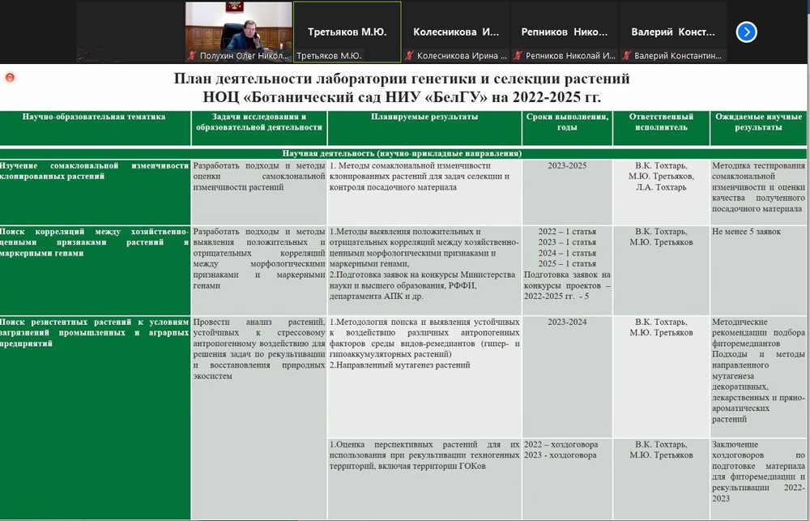Click the '2023-2025' deadline cell

pos(567,166)
